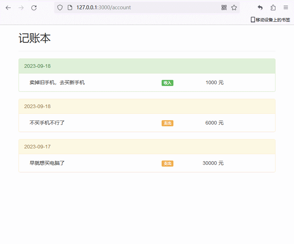Bookmark this page with the star icon
Image resolution: width=294 pixels, height=244 pixels.
click(x=234, y=7)
